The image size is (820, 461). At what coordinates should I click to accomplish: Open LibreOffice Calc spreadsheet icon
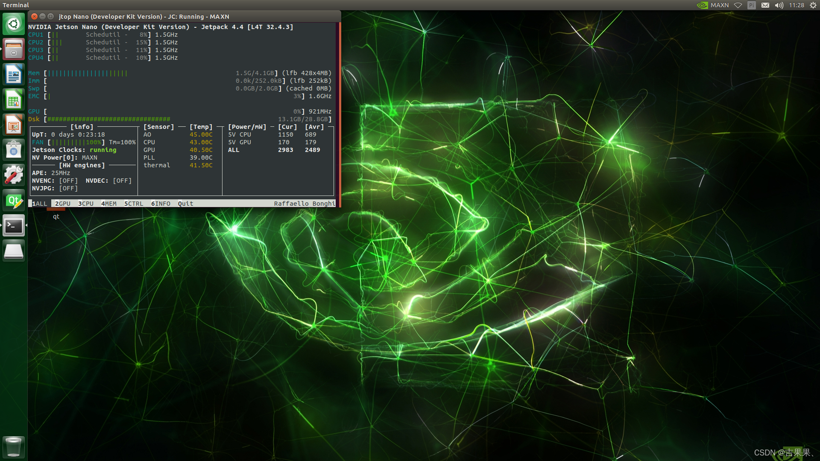[14, 100]
